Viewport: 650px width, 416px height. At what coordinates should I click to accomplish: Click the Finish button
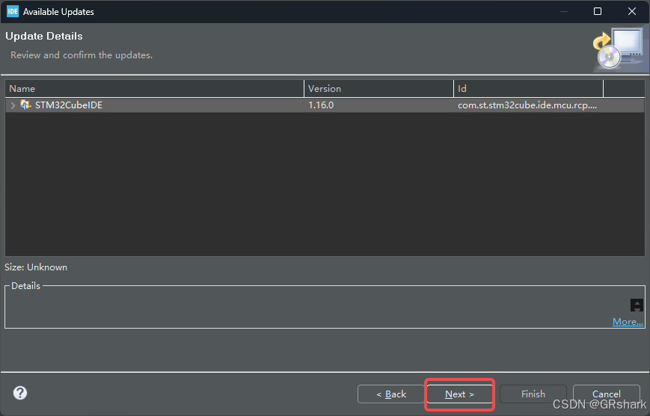533,394
